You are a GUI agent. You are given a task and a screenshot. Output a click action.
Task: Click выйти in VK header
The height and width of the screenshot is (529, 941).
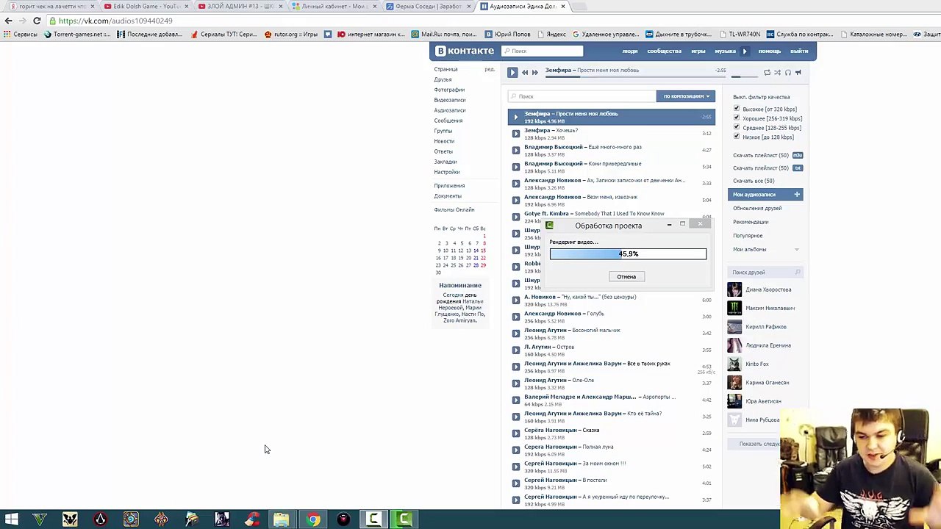click(x=799, y=51)
